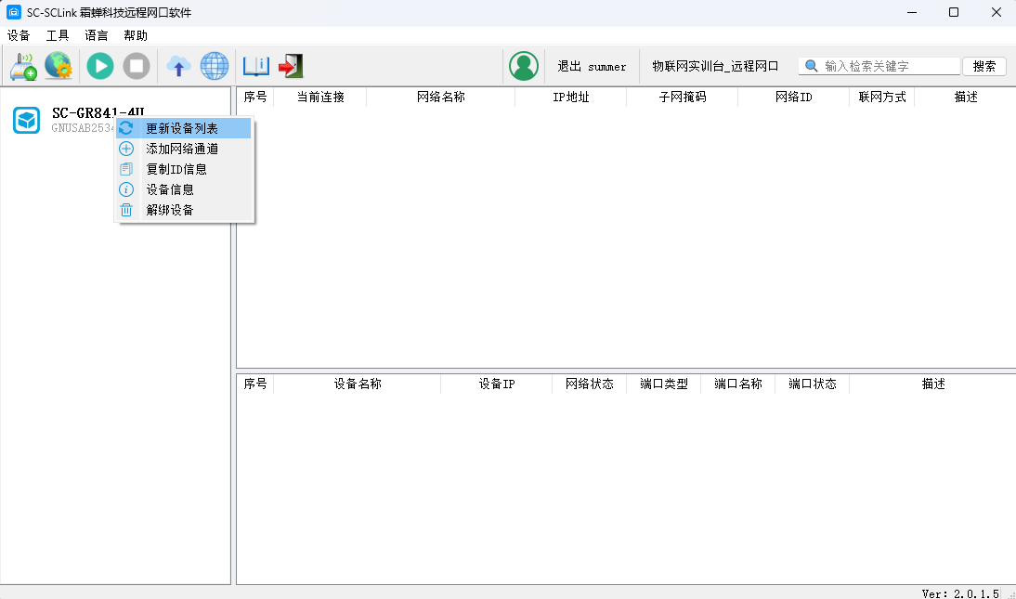
Task: Click the 搜索 search button
Action: tap(984, 66)
